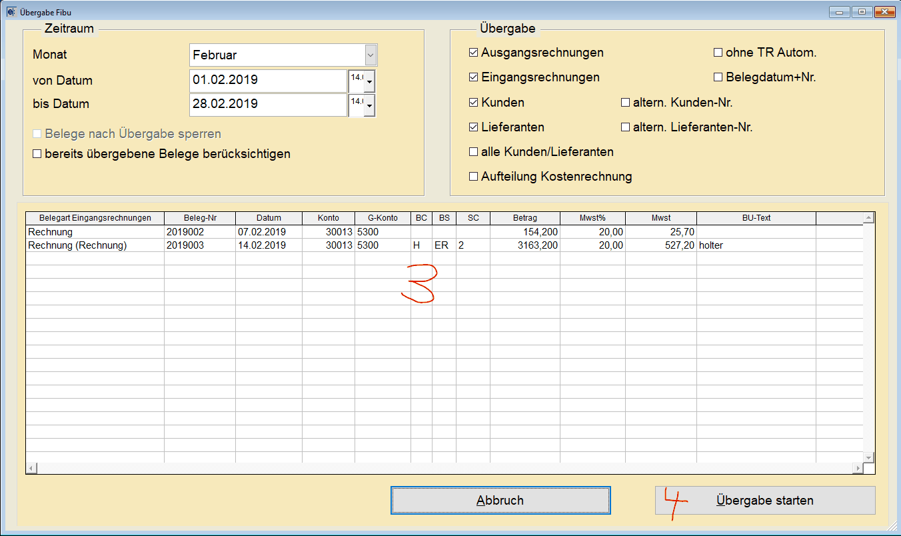Click the bis Datum field 28.02.2019
This screenshot has width=901, height=536.
(x=268, y=105)
